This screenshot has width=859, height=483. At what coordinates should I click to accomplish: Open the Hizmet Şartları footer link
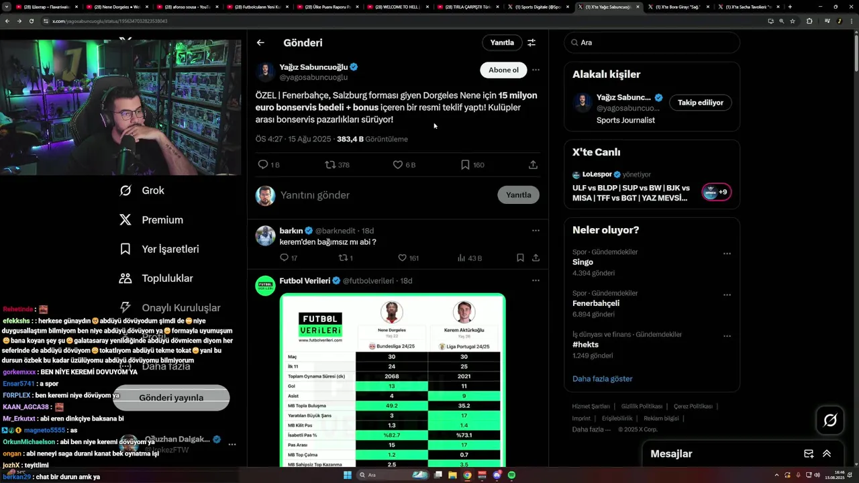click(591, 407)
